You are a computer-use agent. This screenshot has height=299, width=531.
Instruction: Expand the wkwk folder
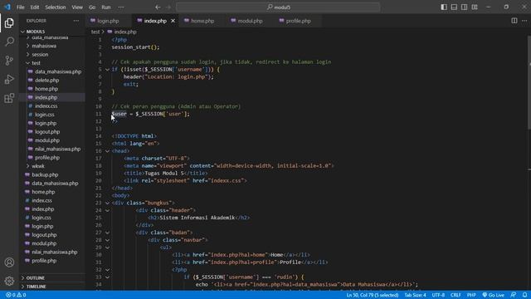coord(38,166)
